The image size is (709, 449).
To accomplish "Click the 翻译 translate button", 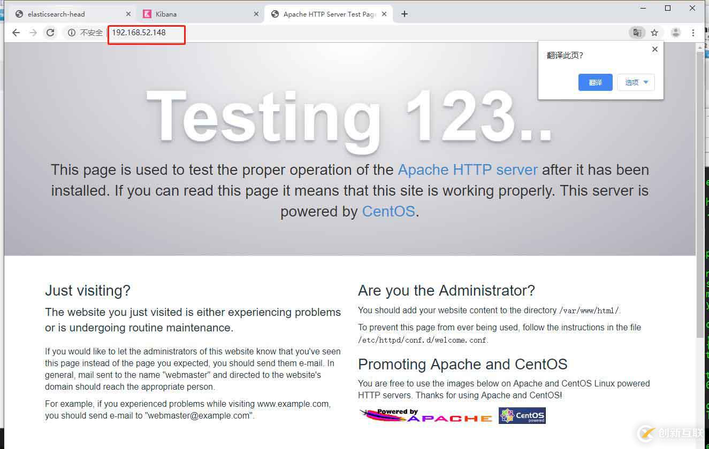I will 596,82.
